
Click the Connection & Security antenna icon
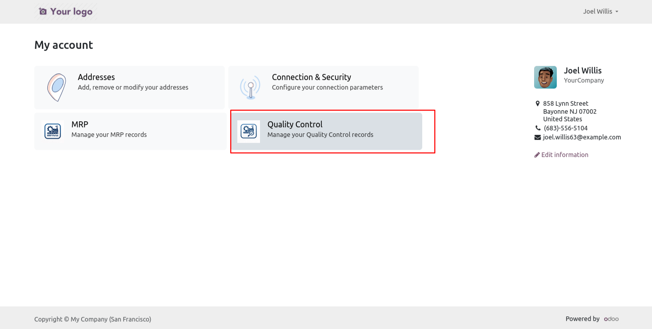pyautogui.click(x=250, y=88)
